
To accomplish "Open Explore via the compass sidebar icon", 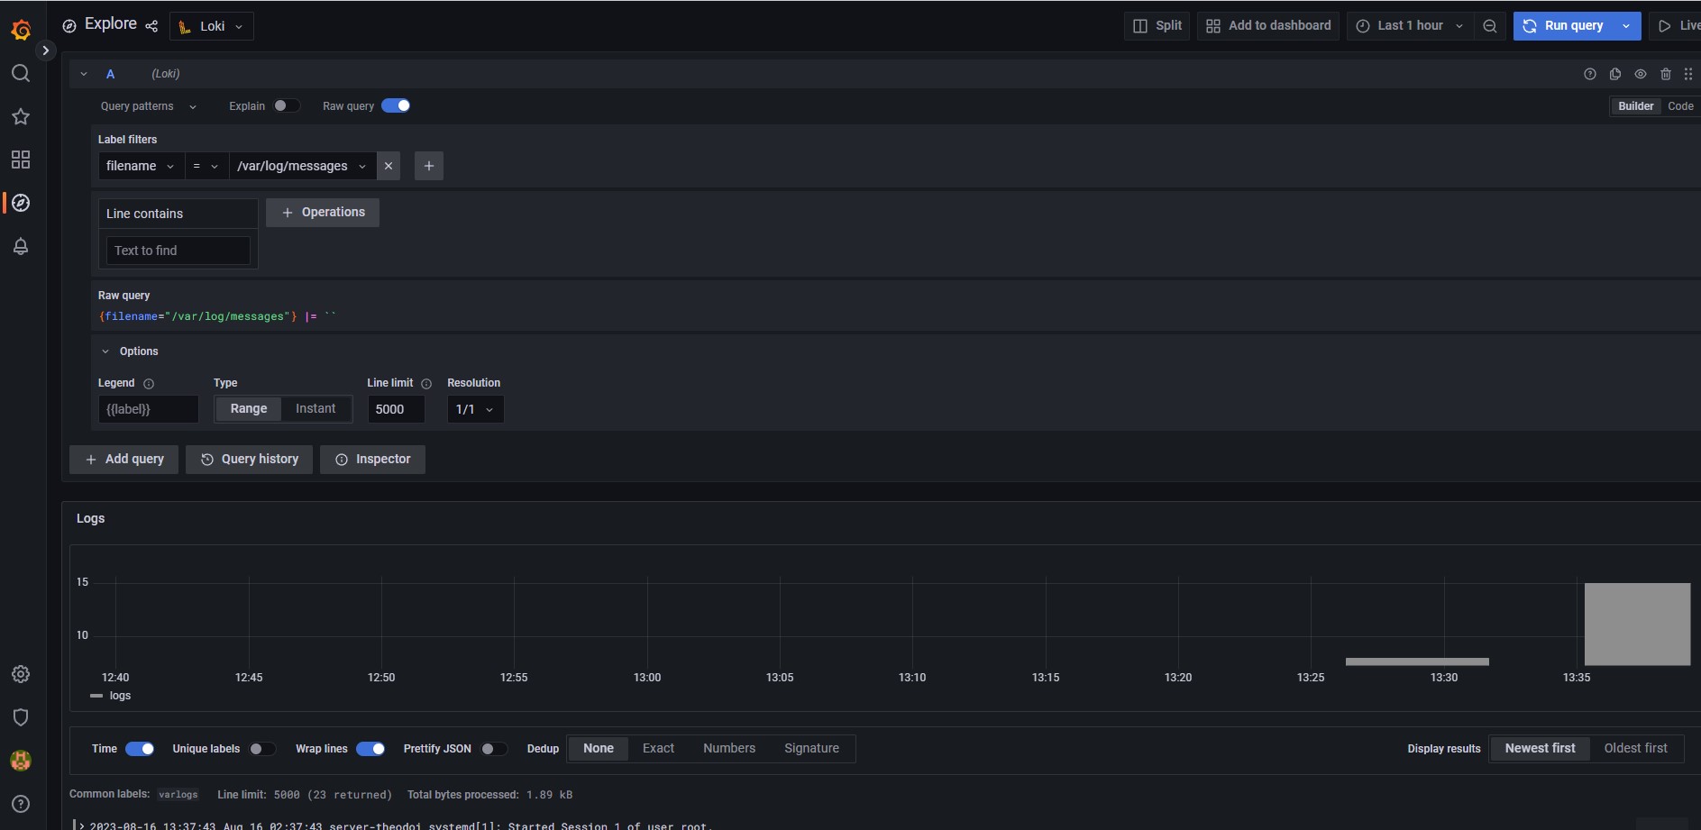I will (x=21, y=203).
